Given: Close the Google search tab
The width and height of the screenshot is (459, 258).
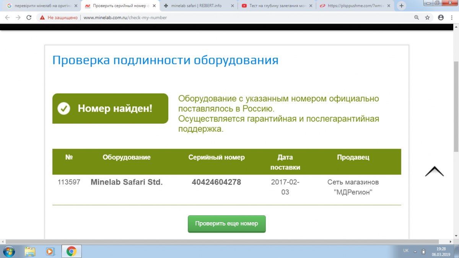Looking at the screenshot, I should 76,6.
